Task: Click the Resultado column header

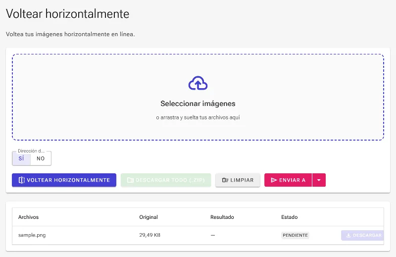Action: click(x=222, y=217)
